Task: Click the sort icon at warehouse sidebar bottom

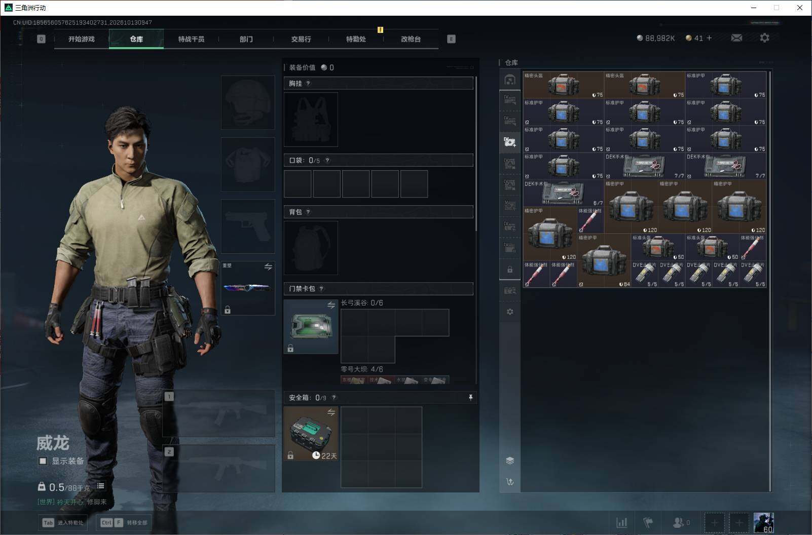Action: [510, 482]
